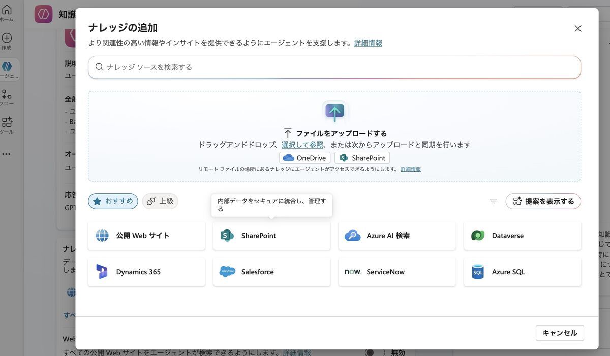The width and height of the screenshot is (610, 356).
Task: Open the filter lines icon
Action: click(493, 201)
